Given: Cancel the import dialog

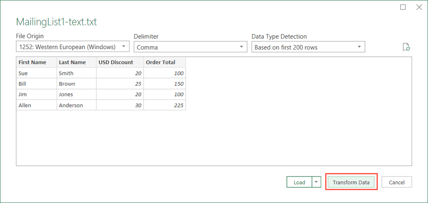Looking at the screenshot, I should pyautogui.click(x=396, y=182).
